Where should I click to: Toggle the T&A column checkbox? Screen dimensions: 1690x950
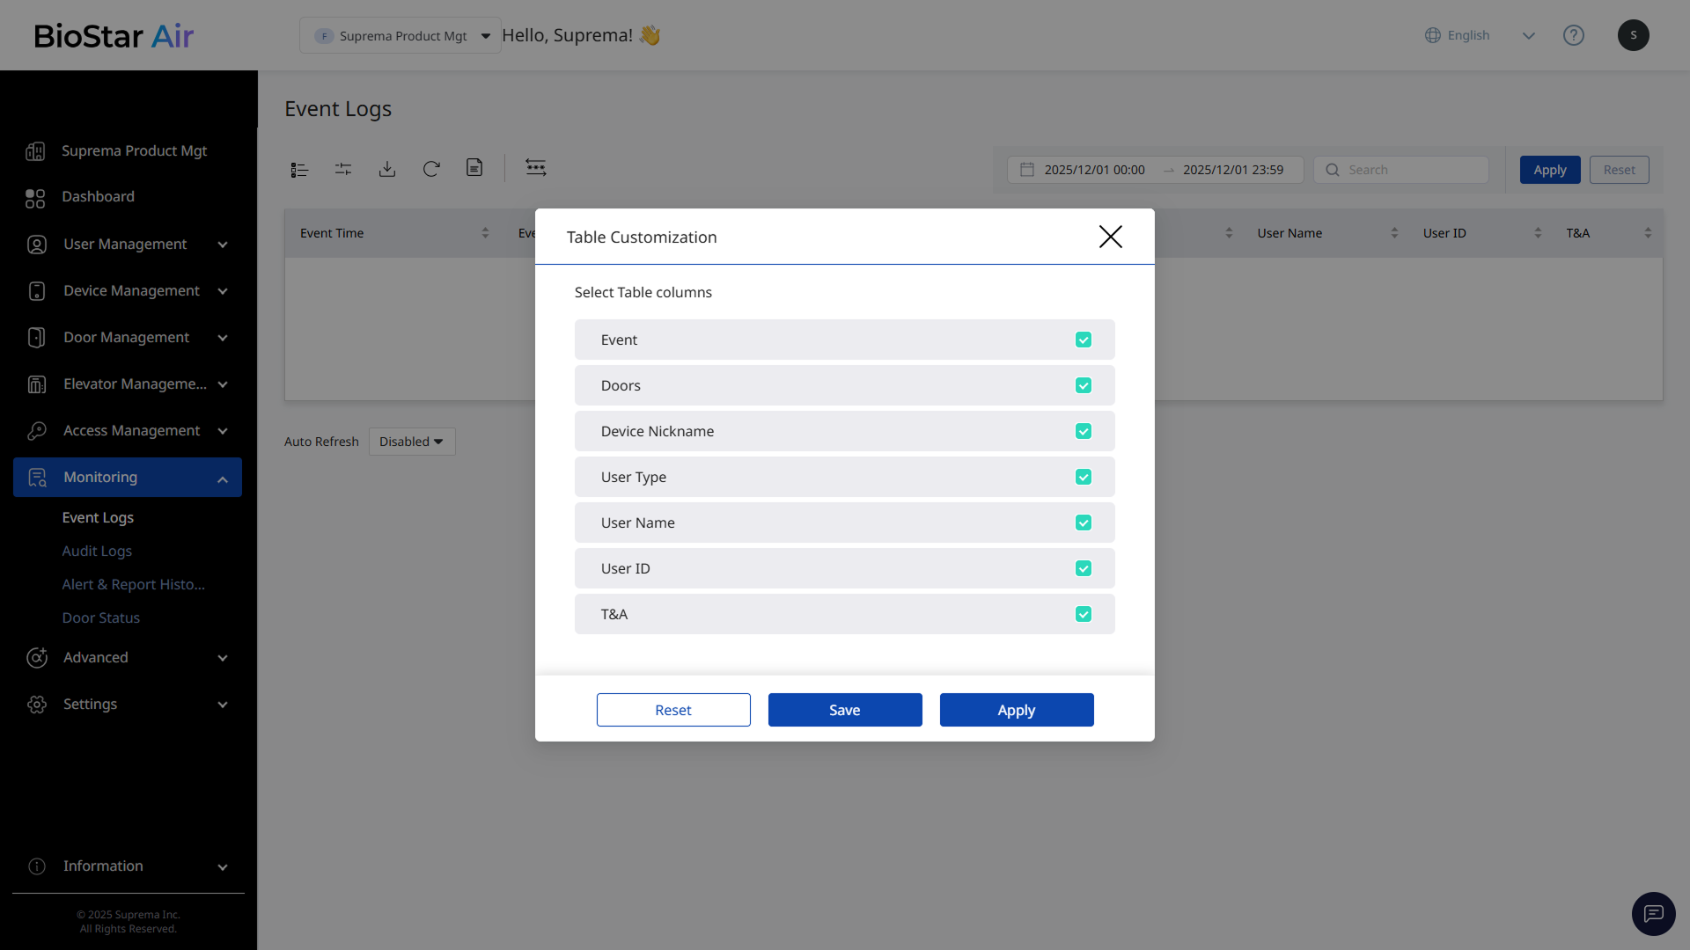1084,615
